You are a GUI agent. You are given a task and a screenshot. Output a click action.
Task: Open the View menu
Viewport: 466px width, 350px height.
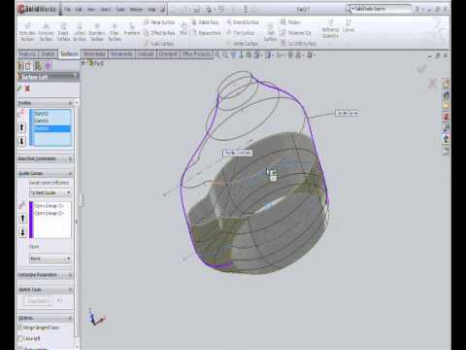(x=91, y=10)
